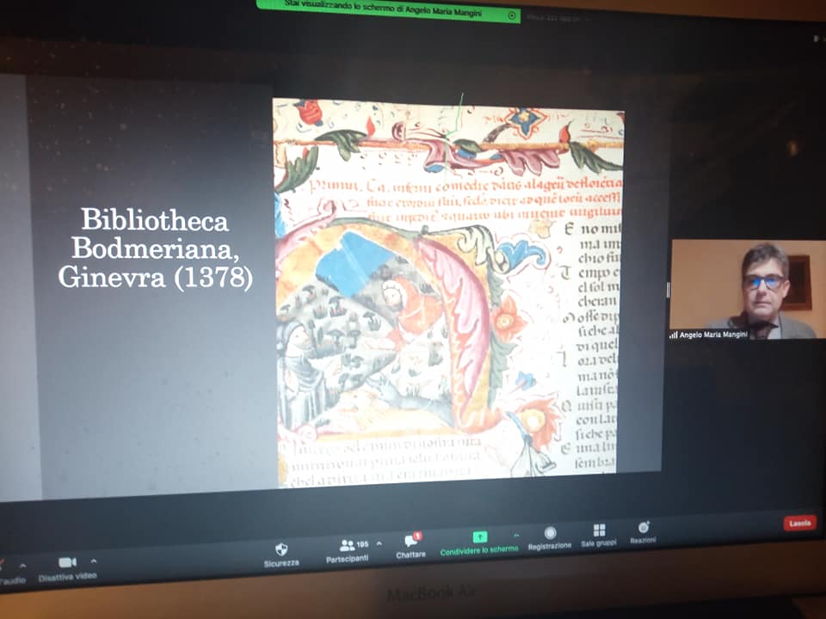The height and width of the screenshot is (619, 826).
Task: Click Condividere lo schermo share button
Action: (x=479, y=543)
